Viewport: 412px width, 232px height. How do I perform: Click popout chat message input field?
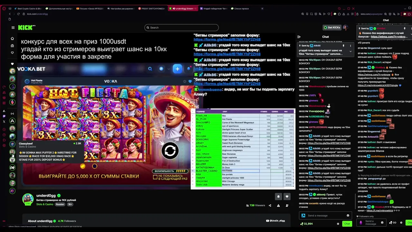(x=372, y=223)
